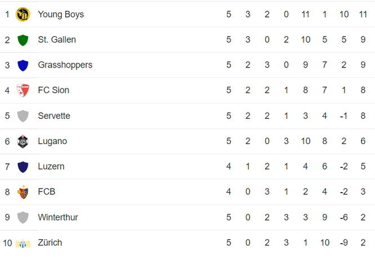The width and height of the screenshot is (375, 259).
Task: Click the gray Servette shield icon
Action: click(x=23, y=116)
